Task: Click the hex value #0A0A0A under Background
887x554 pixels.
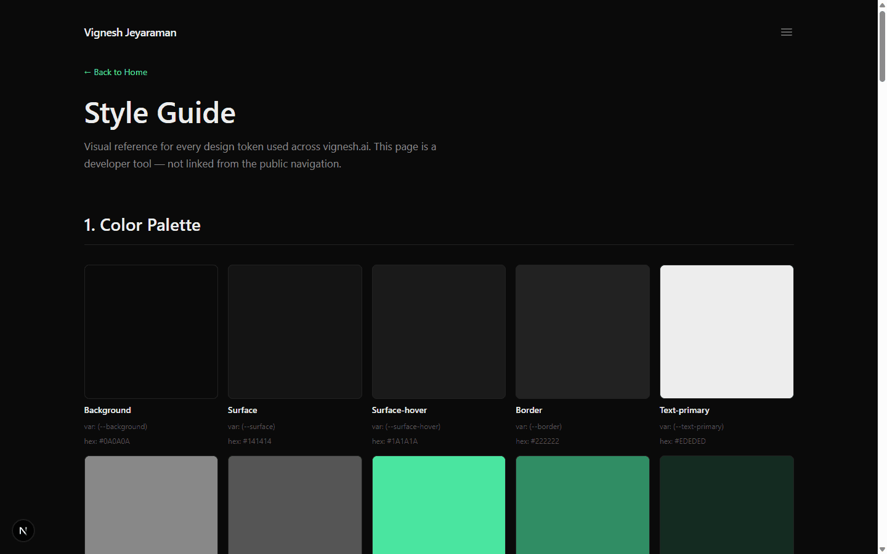Action: [x=107, y=441]
